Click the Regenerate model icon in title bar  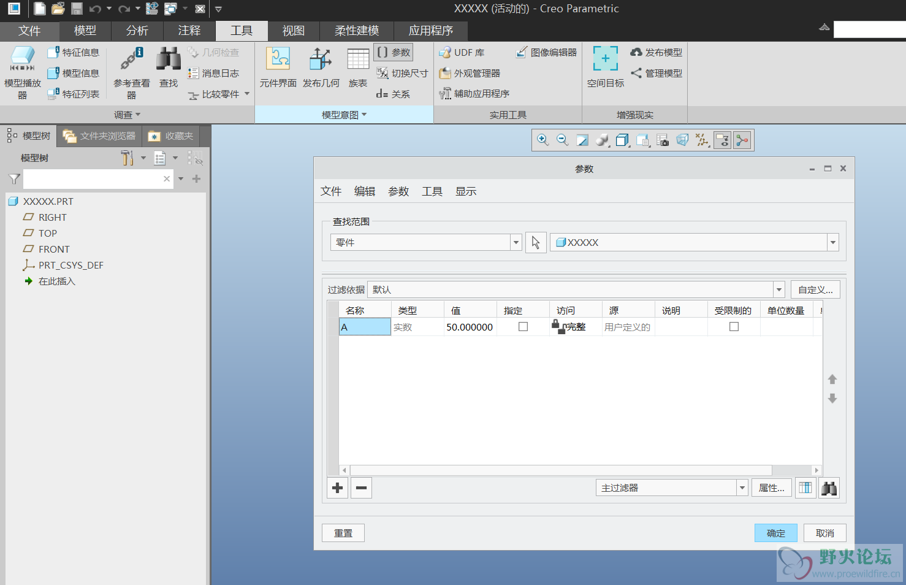[x=152, y=9]
